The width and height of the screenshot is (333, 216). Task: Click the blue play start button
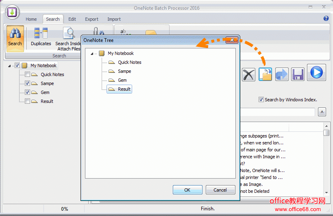click(x=316, y=72)
